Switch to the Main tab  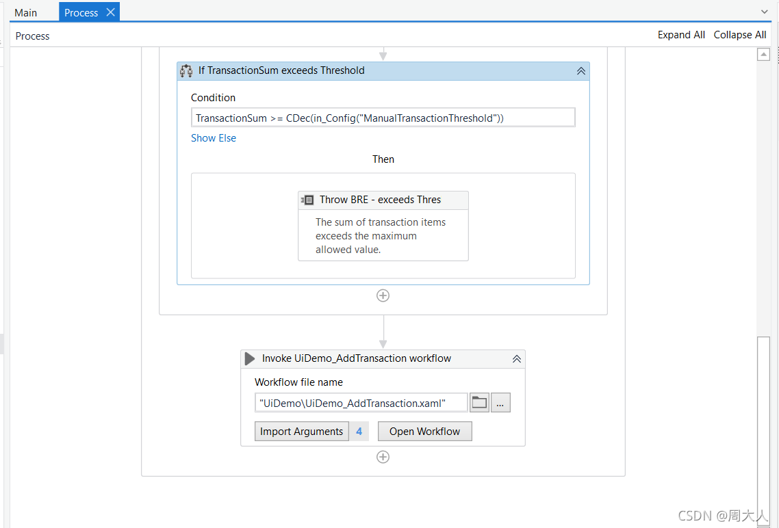[x=25, y=12]
